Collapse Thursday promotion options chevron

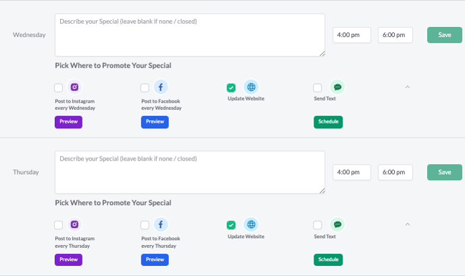click(x=408, y=224)
